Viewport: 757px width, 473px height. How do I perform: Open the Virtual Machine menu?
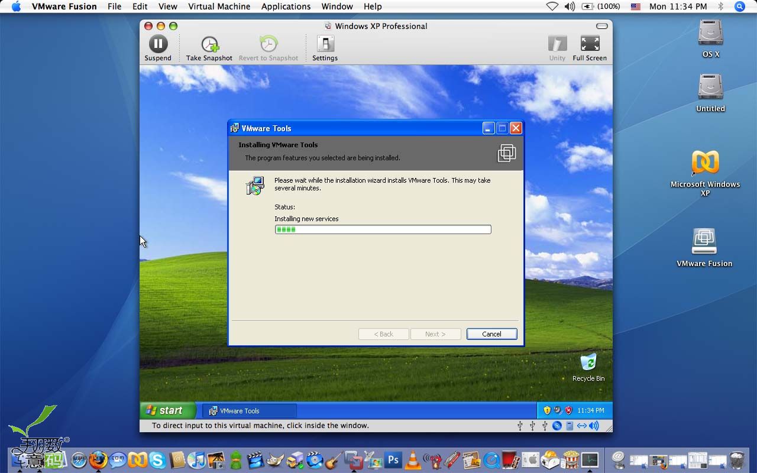click(219, 7)
